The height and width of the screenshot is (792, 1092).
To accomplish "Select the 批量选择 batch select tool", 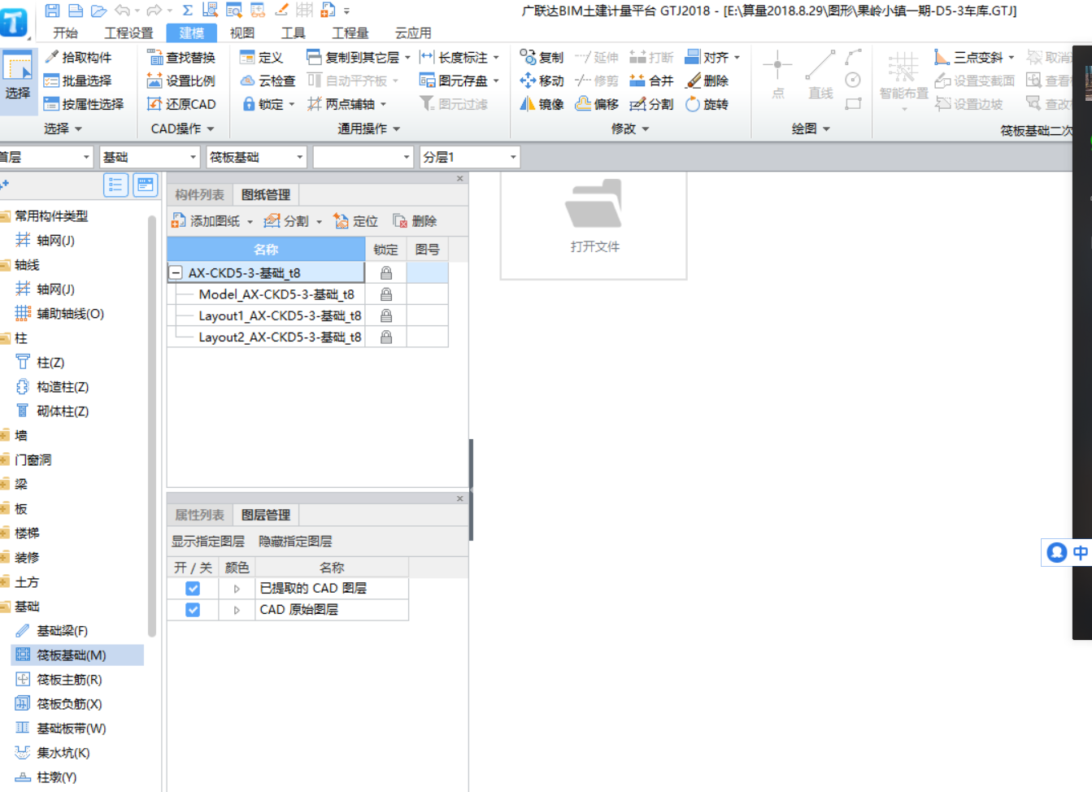I will tap(78, 81).
